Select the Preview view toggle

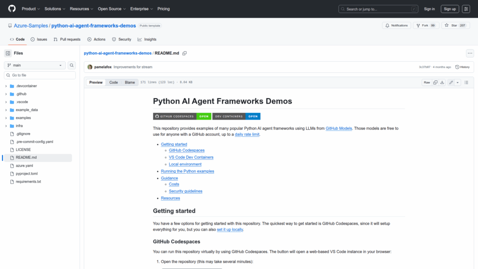coord(96,82)
